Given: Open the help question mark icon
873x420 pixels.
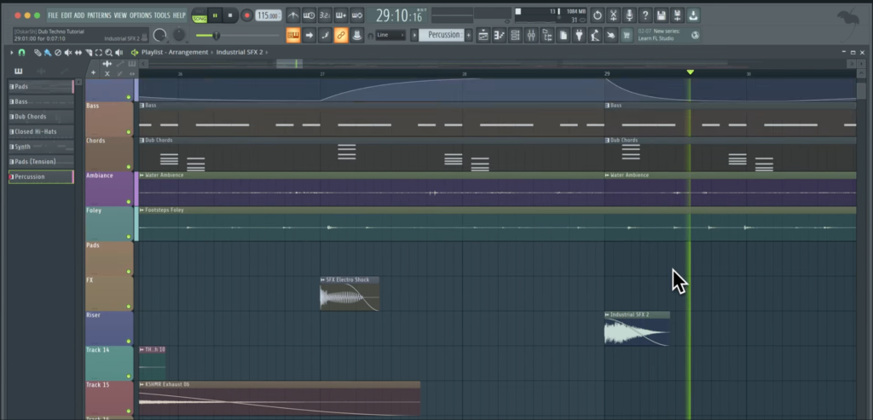Looking at the screenshot, I should (x=645, y=15).
